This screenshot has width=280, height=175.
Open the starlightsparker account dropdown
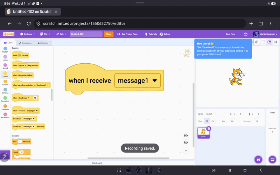coord(265,34)
